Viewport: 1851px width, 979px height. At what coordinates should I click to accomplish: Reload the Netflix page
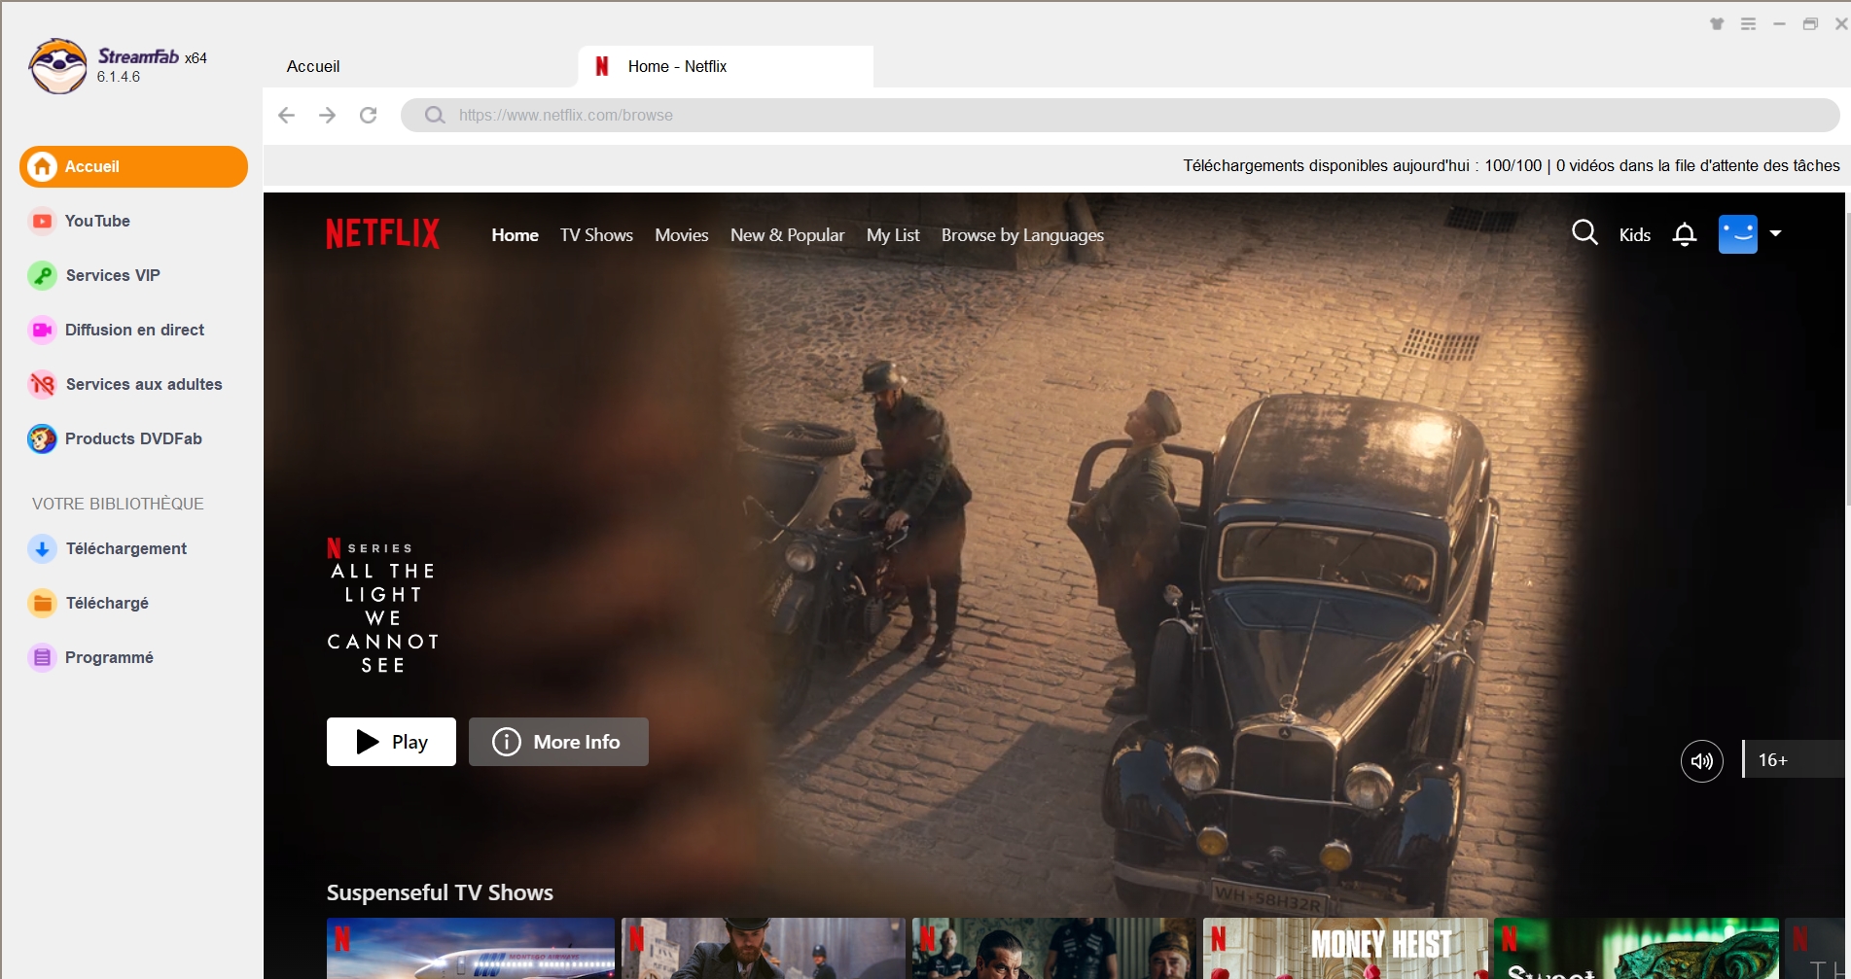point(368,115)
